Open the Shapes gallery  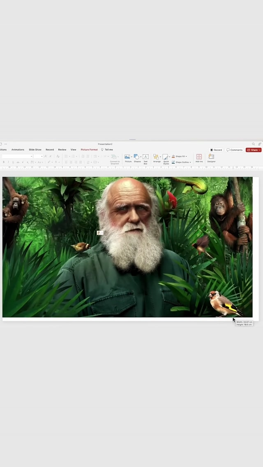click(x=137, y=158)
